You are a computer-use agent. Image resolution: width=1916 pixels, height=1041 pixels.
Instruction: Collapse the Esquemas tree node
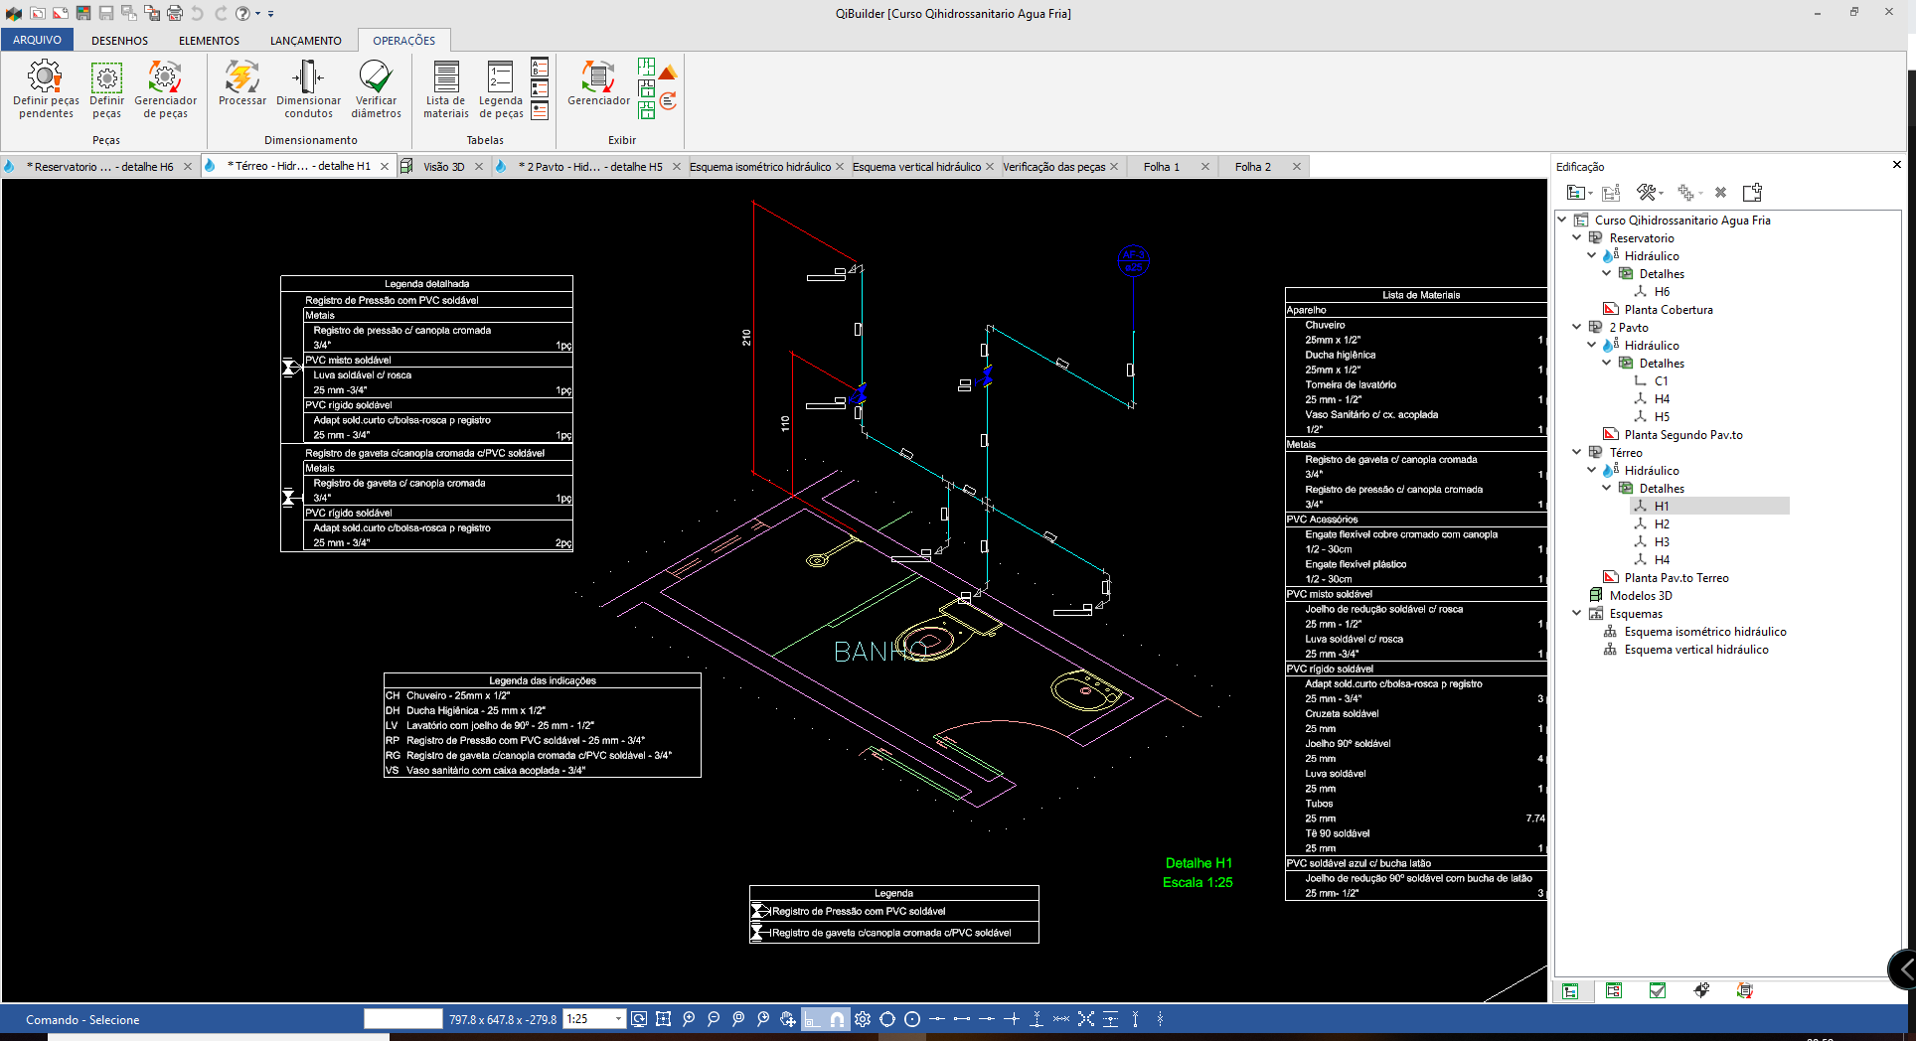[1576, 613]
